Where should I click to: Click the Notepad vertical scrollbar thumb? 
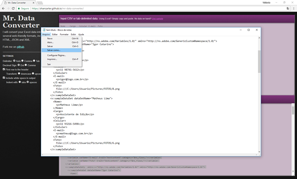click(x=259, y=62)
